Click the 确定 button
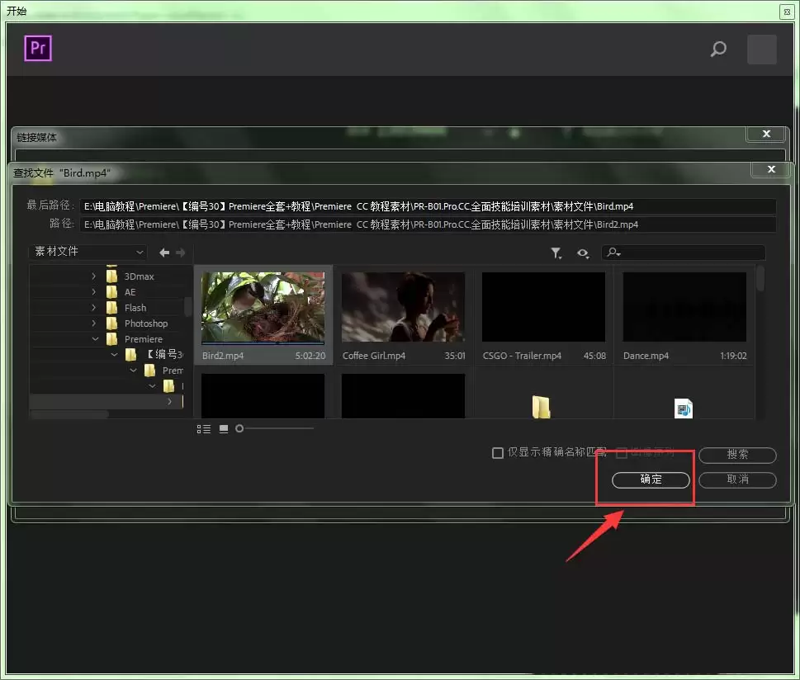The width and height of the screenshot is (800, 680). (651, 479)
